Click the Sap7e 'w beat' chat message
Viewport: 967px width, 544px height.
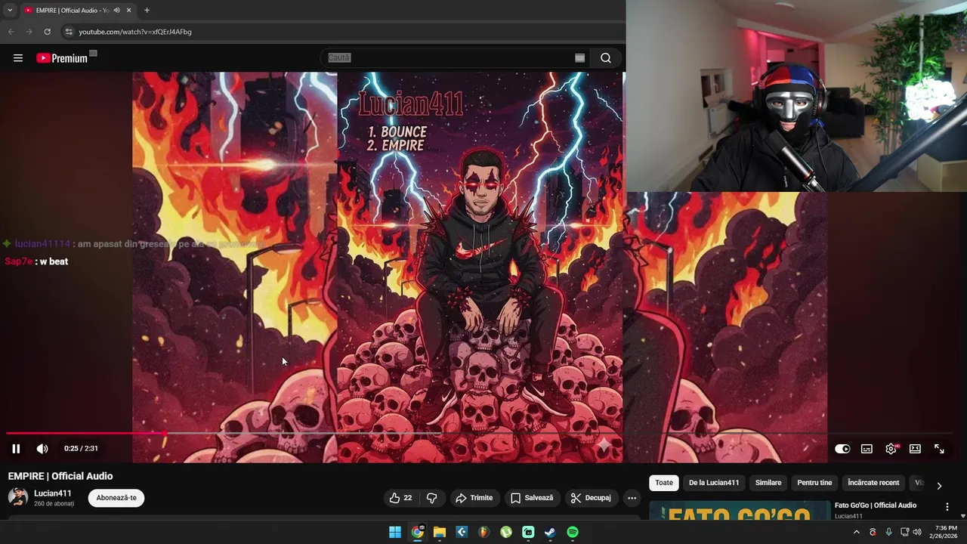click(x=36, y=261)
